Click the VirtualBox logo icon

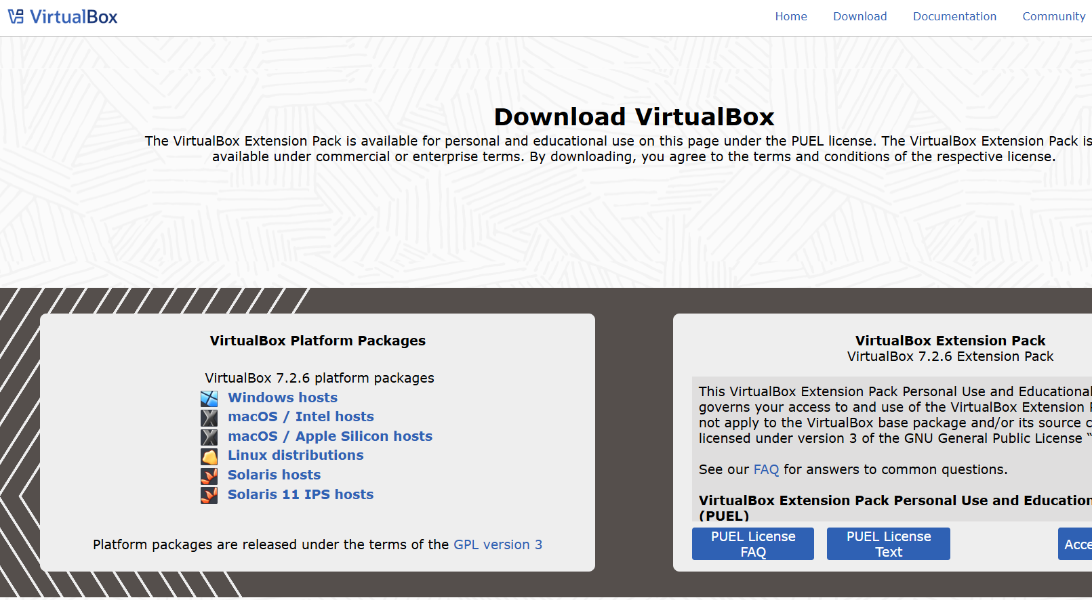click(16, 16)
